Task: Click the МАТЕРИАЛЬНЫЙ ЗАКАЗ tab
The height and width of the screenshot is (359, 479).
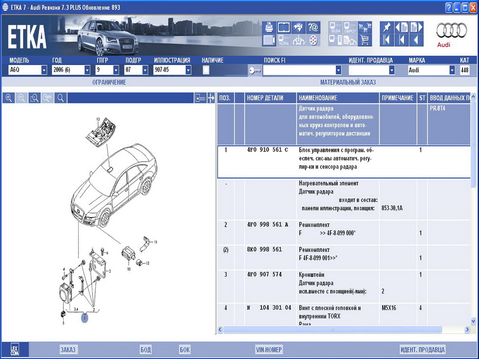Action: 348,82
